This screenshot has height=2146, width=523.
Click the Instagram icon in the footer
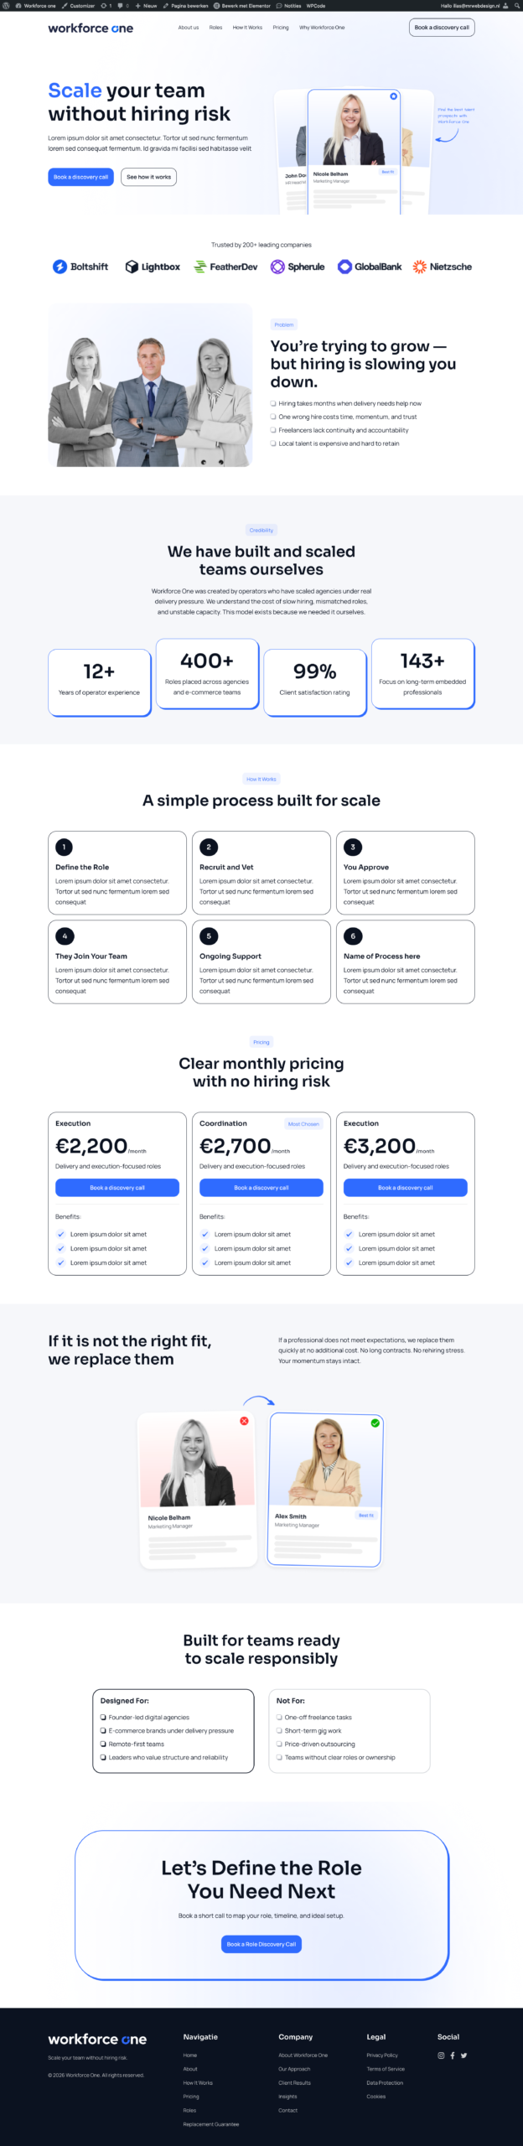click(x=441, y=2055)
